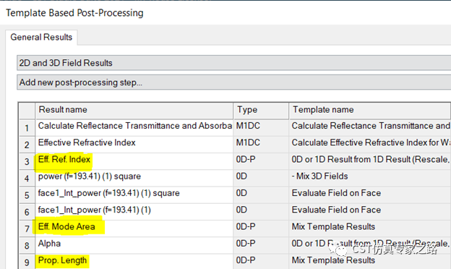The height and width of the screenshot is (269, 451).
Task: Click the Result name column header
Action: coord(134,110)
